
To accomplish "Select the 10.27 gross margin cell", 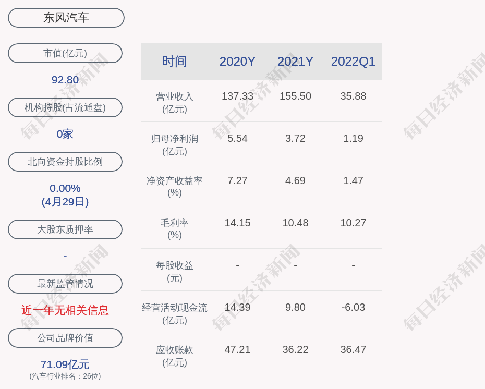I will pyautogui.click(x=353, y=223).
